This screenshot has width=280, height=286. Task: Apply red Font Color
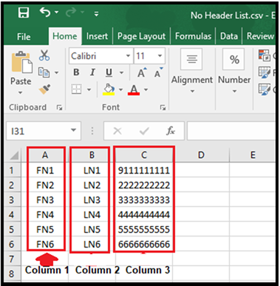click(134, 89)
